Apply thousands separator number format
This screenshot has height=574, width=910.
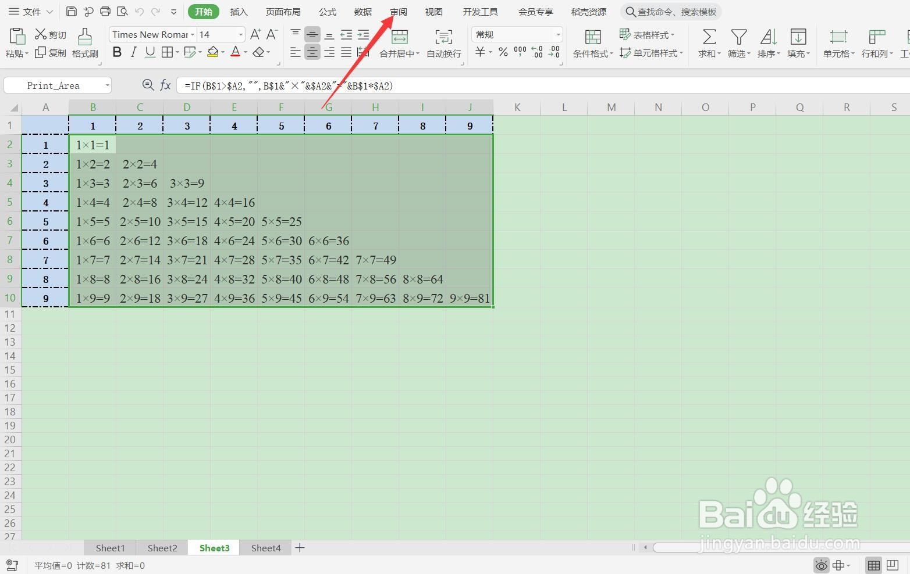point(520,52)
